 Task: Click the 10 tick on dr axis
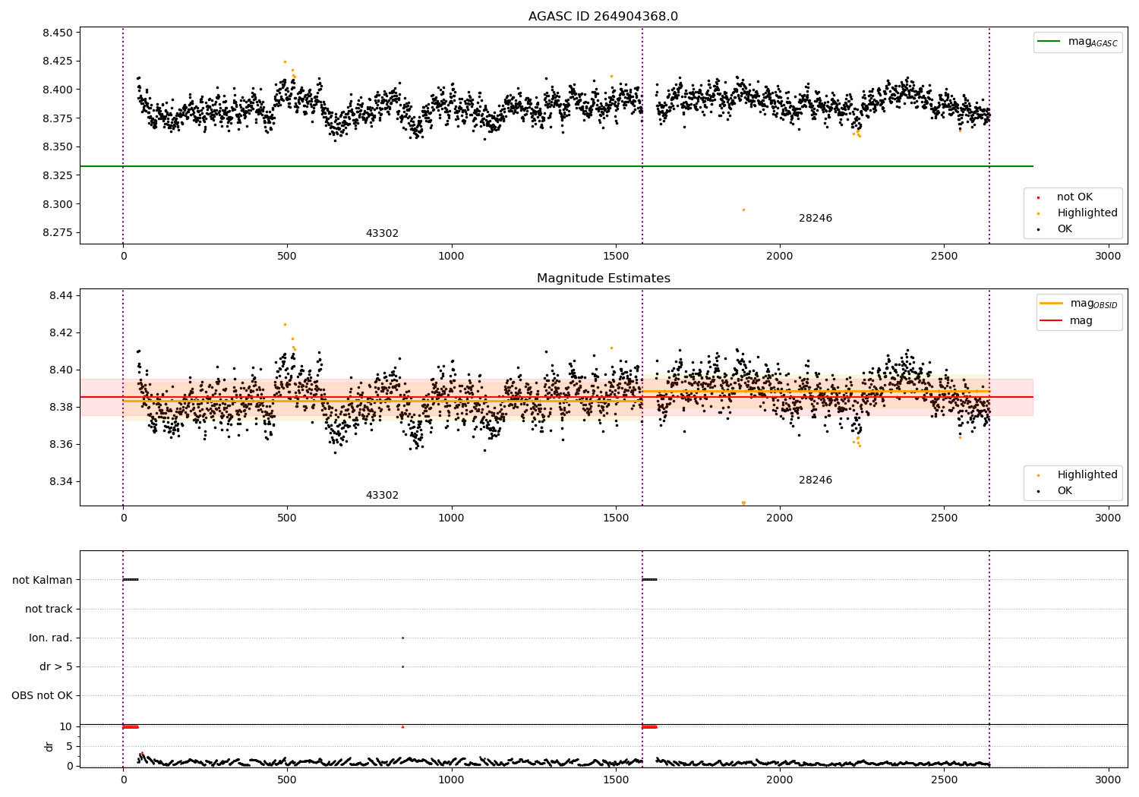pos(66,726)
